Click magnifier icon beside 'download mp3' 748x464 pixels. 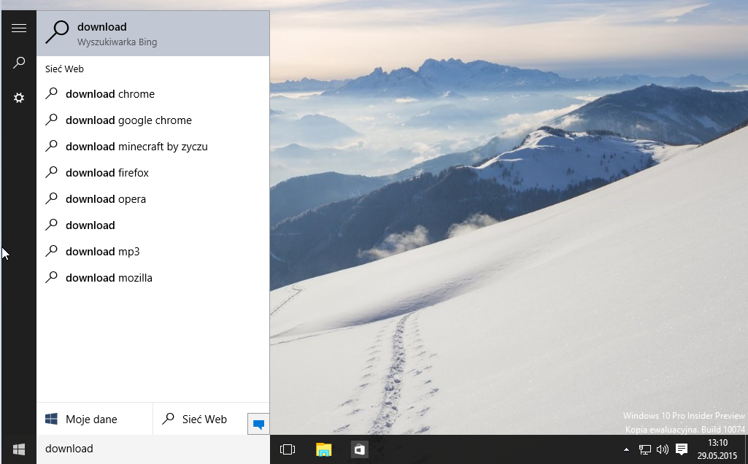[x=52, y=250]
